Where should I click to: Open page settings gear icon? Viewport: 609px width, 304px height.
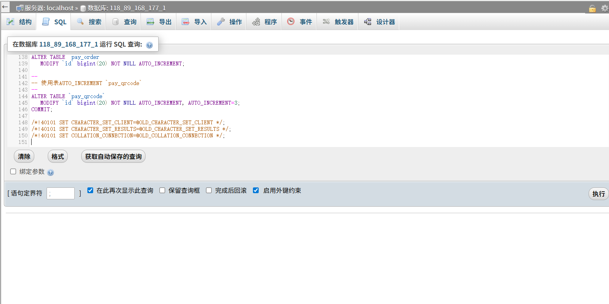click(604, 8)
